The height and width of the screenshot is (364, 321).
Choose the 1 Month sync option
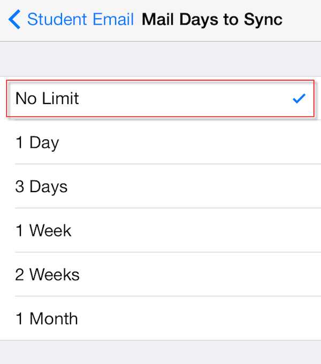[47, 319]
